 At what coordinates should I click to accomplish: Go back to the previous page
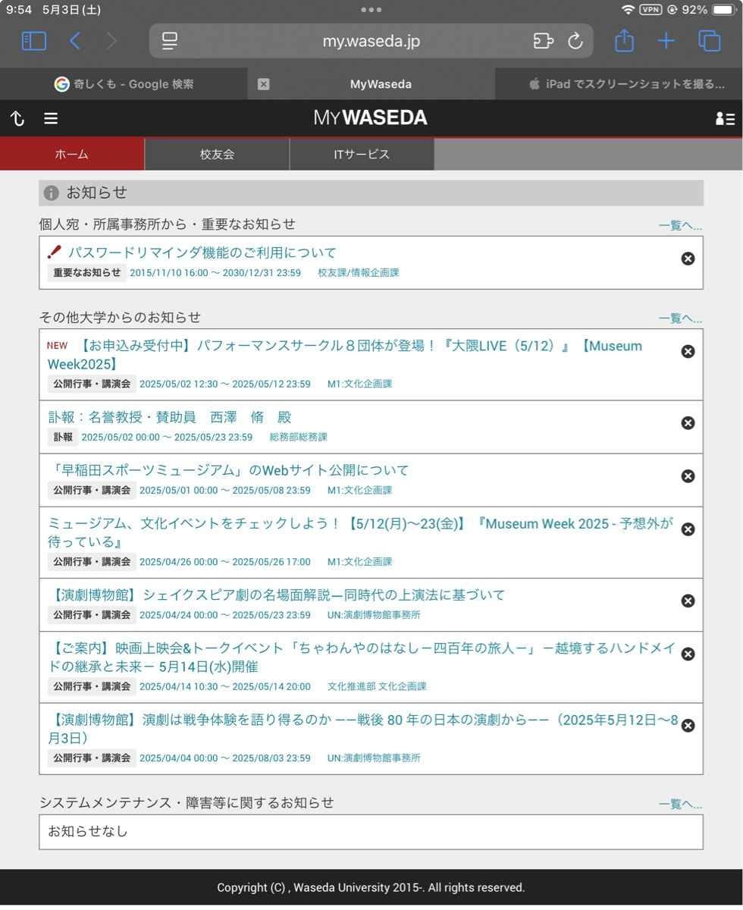coord(75,41)
